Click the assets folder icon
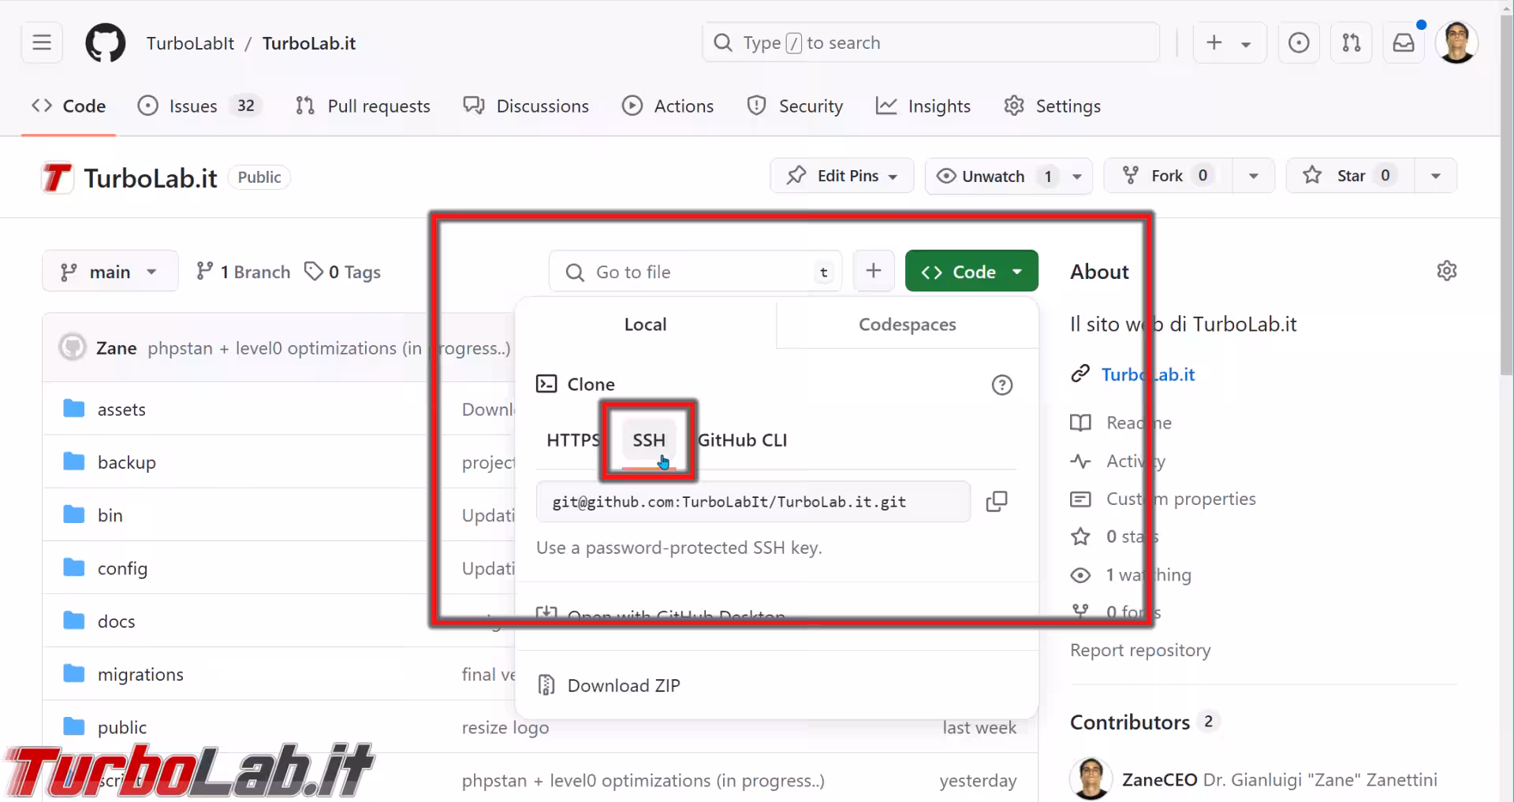The height and width of the screenshot is (802, 1514). point(74,408)
